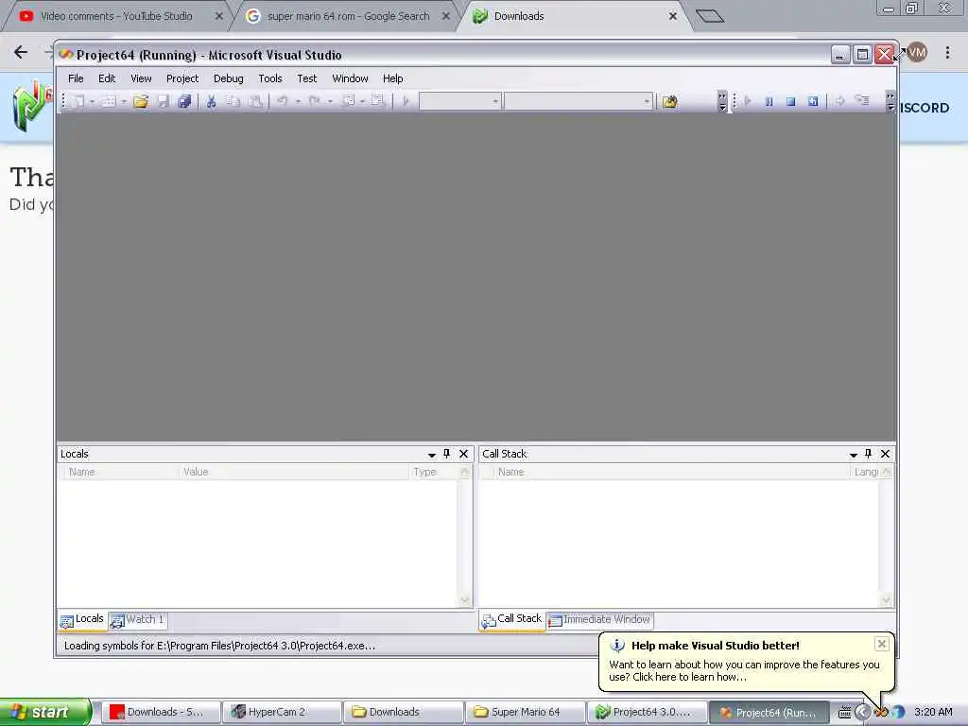Click the Navigate Forward toolbar icon
Viewport: 968px width, 726px height.
(378, 100)
